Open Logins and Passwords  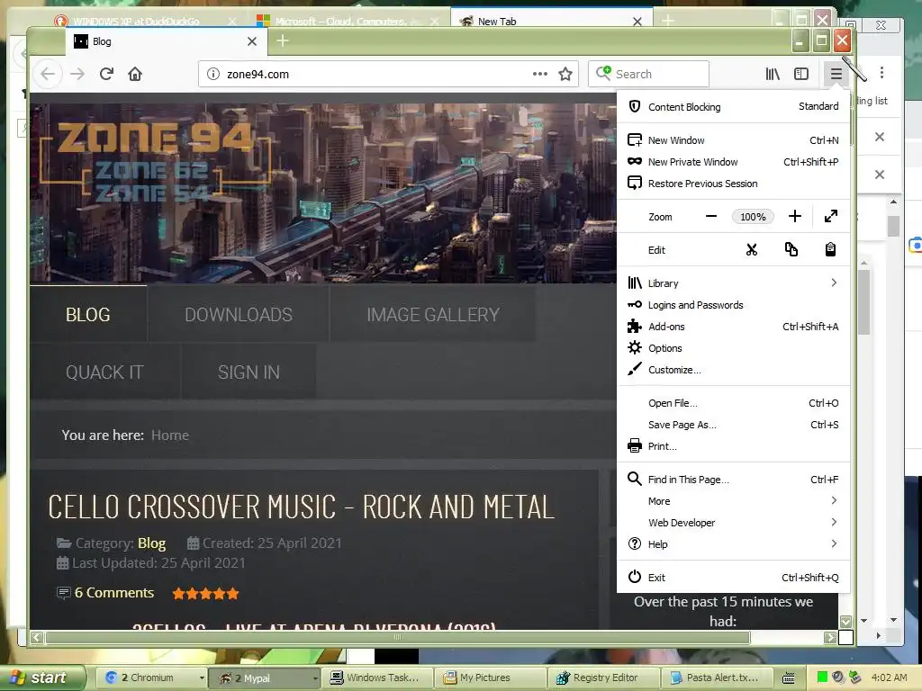click(x=733, y=305)
